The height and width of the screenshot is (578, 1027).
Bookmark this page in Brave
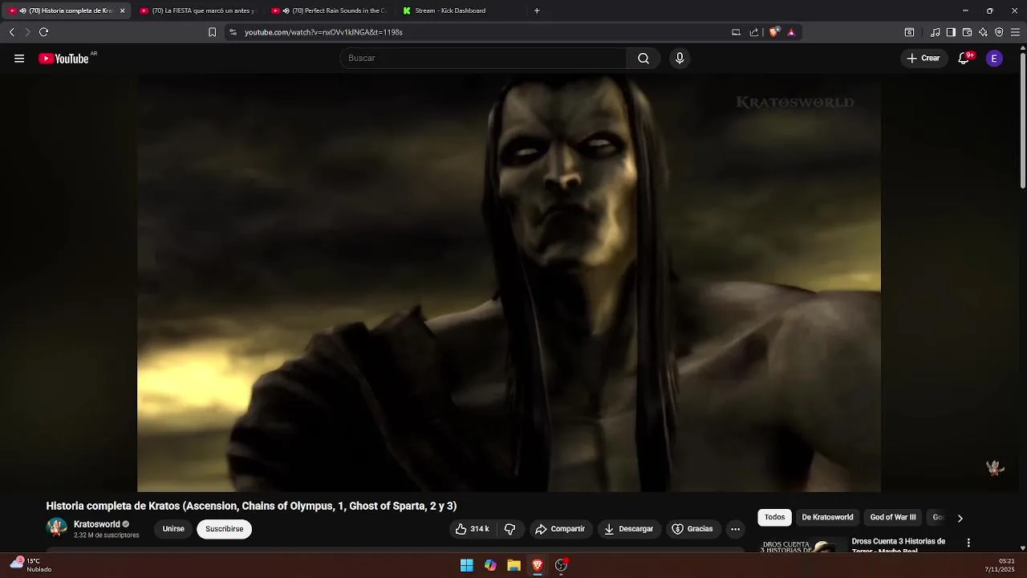coord(212,32)
